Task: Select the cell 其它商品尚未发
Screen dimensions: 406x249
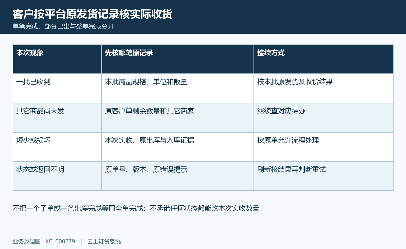Action: 57,118
